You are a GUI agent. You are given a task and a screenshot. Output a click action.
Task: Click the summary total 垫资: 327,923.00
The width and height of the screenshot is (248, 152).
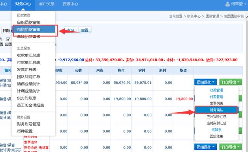click(x=222, y=60)
